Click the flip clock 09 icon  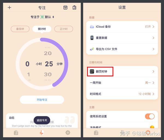[x=92, y=71]
